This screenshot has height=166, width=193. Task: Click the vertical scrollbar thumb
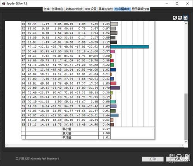pyautogui.click(x=186, y=117)
